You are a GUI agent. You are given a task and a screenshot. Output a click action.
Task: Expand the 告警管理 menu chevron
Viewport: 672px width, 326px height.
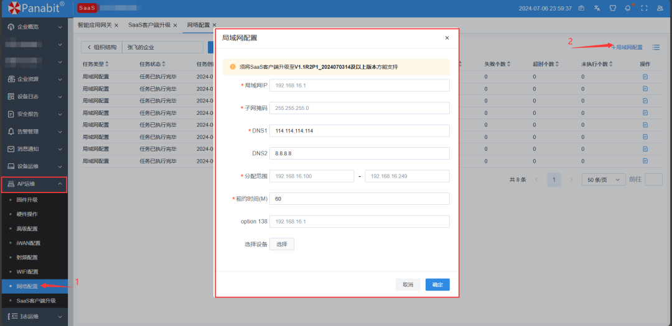tap(60, 132)
